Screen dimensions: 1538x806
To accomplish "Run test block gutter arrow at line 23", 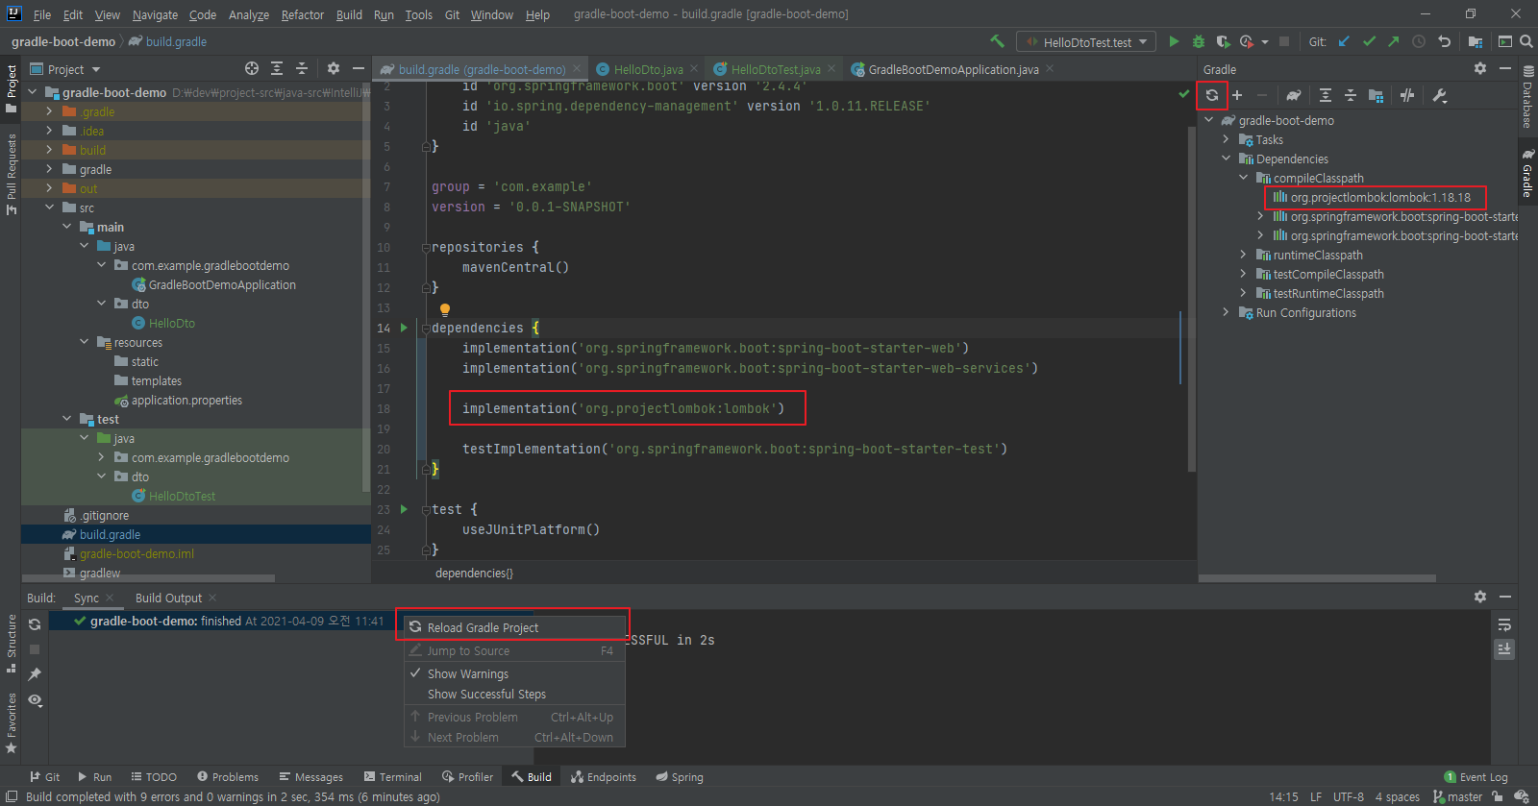I will point(404,509).
